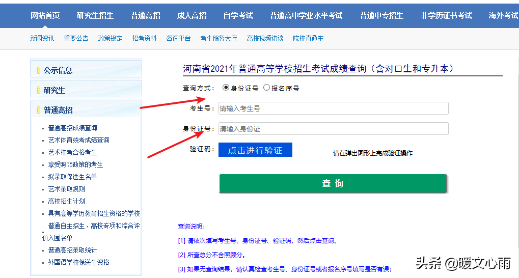This screenshot has height=278, width=519.
Task: Select 成人高招 in the top bar
Action: pos(192,16)
